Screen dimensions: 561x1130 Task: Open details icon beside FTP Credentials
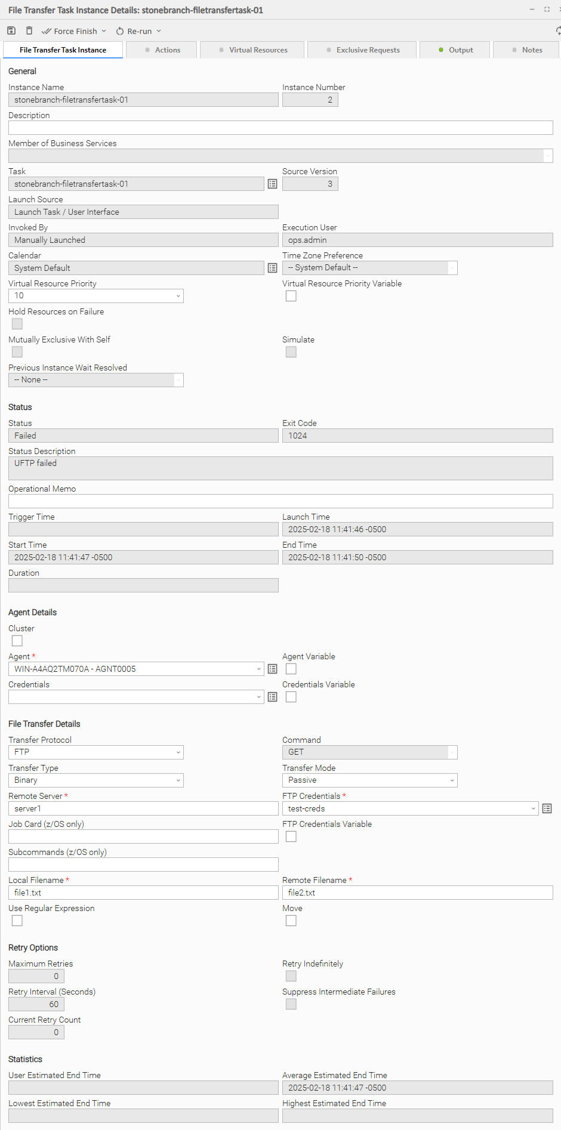point(547,808)
